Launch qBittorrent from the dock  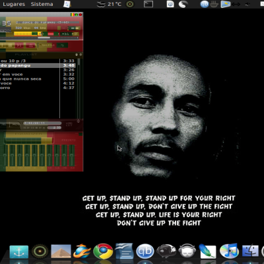tap(145, 251)
